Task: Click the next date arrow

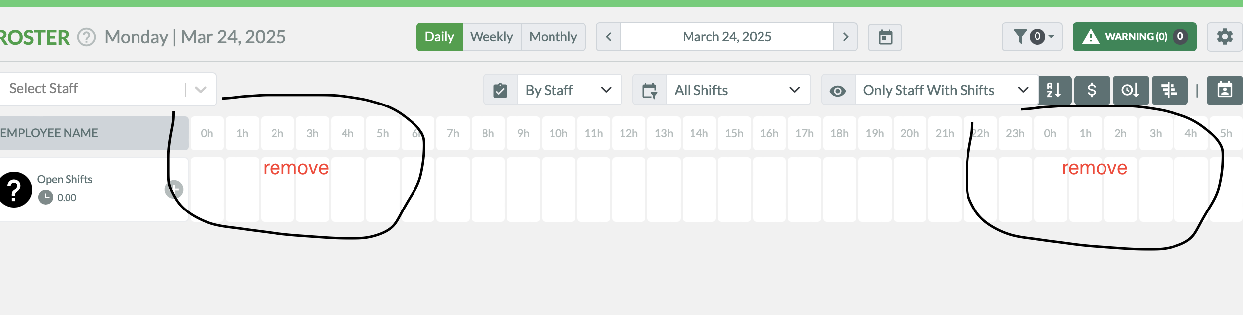Action: (x=845, y=37)
